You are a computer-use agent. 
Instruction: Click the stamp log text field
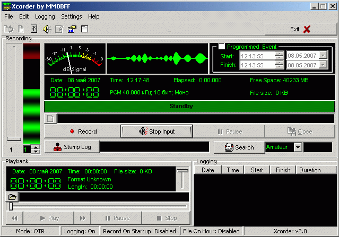coord(155,147)
